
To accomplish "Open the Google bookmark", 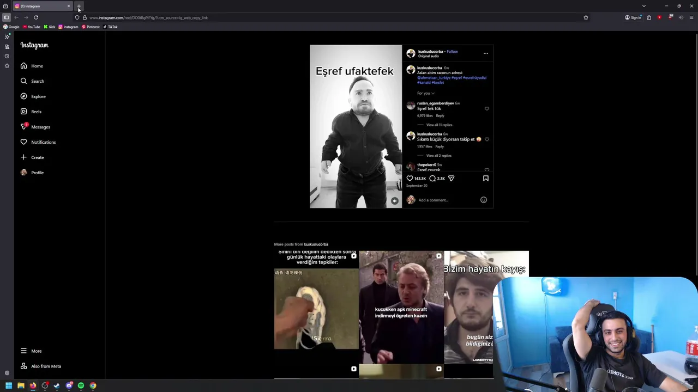I will [x=11, y=27].
